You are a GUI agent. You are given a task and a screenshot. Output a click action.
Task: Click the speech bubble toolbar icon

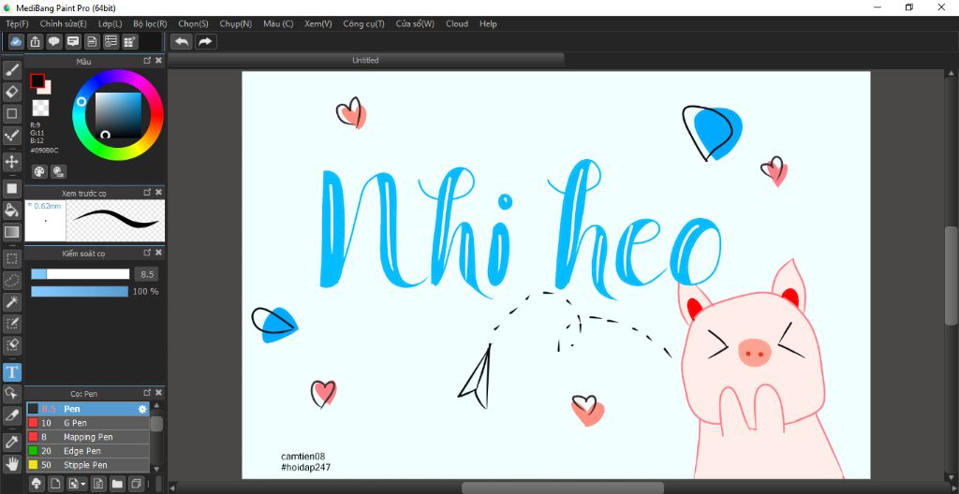tap(54, 41)
